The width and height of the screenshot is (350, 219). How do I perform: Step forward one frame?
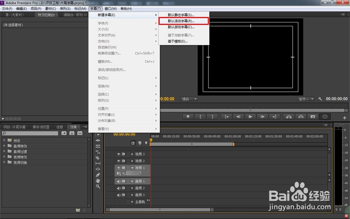click(262, 117)
